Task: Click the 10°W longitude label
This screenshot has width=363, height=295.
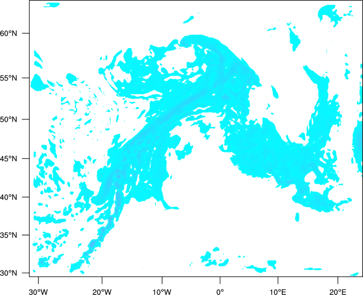Action: [x=162, y=292]
